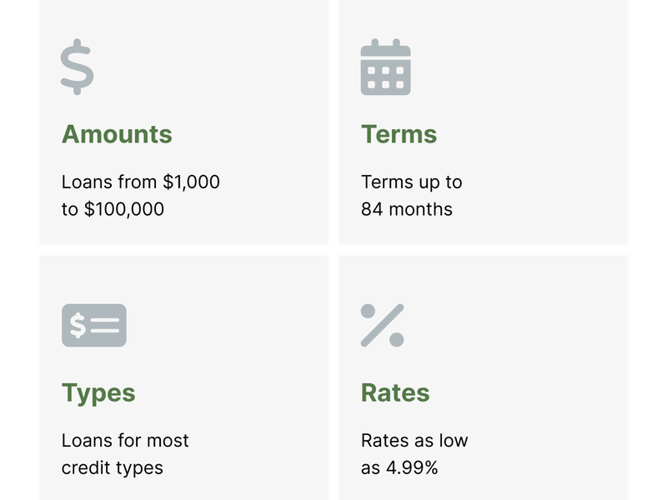Click the 'Terms up to' text
Image resolution: width=667 pixels, height=500 pixels.
click(411, 182)
